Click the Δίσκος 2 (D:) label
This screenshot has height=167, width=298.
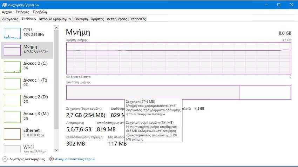point(35,97)
